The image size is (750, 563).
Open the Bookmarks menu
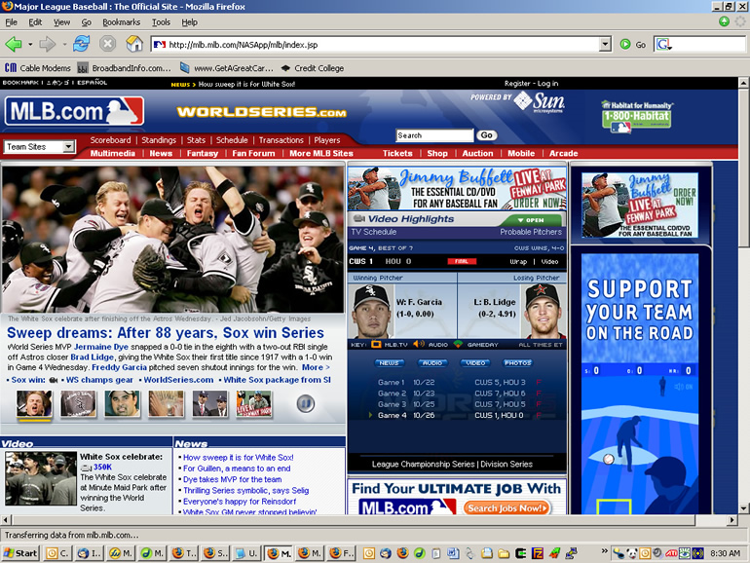tap(122, 22)
